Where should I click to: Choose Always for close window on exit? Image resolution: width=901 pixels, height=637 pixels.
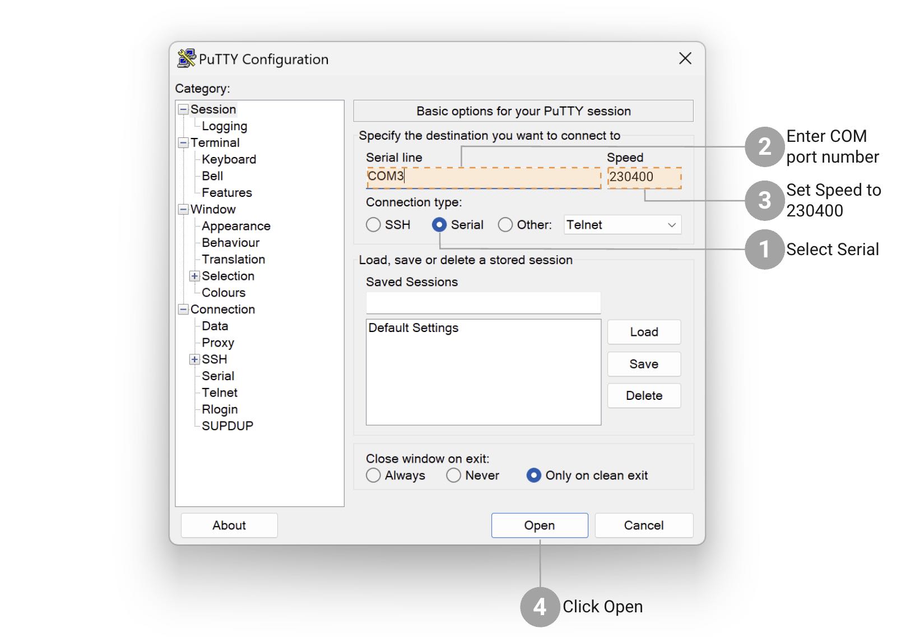pos(373,476)
